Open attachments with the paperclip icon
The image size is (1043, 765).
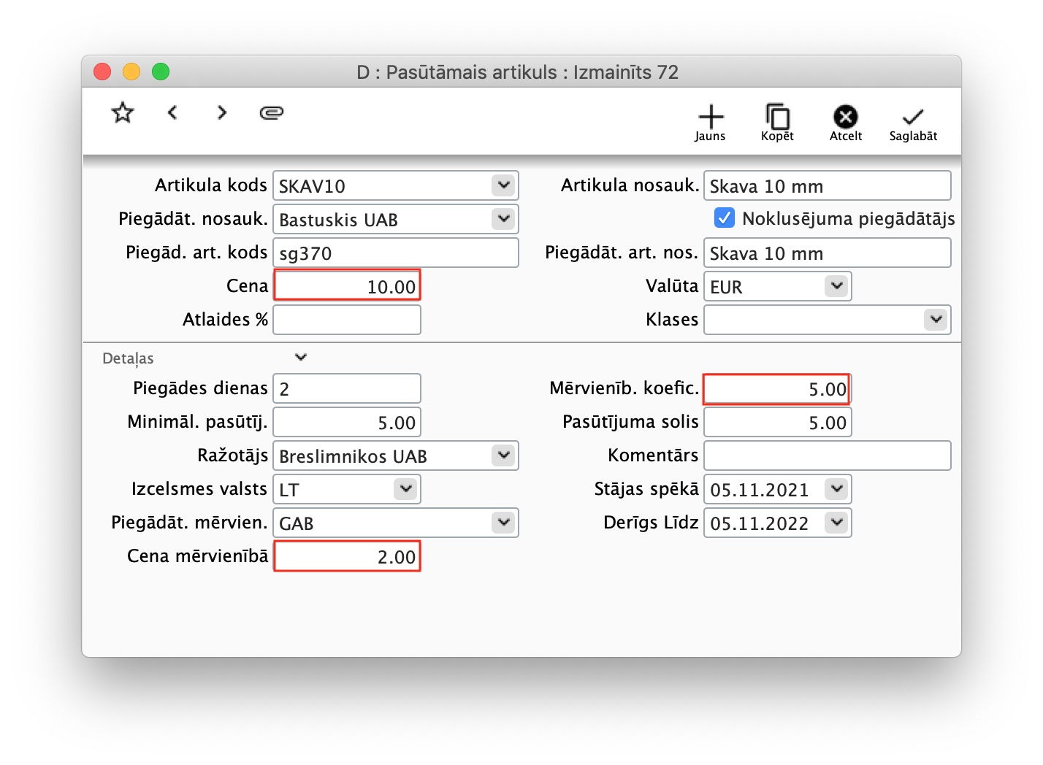click(271, 112)
